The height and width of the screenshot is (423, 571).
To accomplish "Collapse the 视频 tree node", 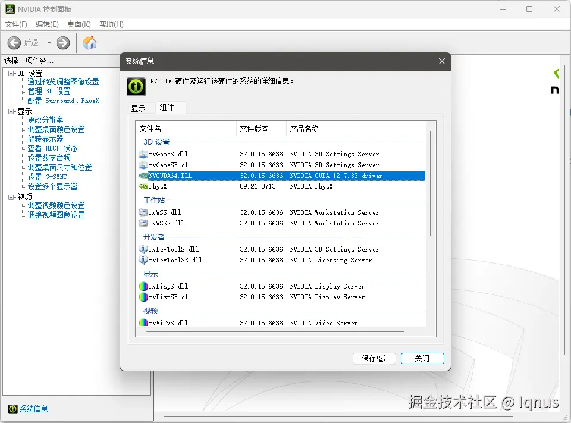I will (11, 197).
